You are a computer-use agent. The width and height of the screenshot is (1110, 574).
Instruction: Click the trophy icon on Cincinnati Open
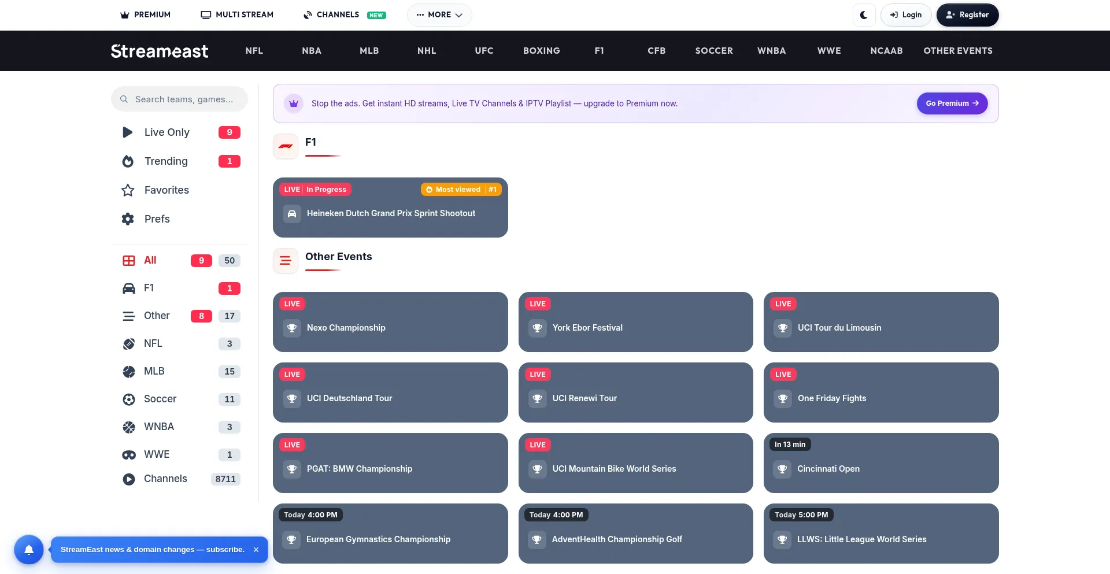tap(782, 469)
